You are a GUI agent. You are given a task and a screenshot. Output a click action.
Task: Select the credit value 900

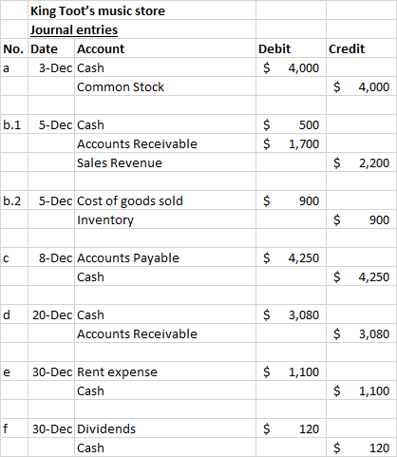tap(361, 219)
